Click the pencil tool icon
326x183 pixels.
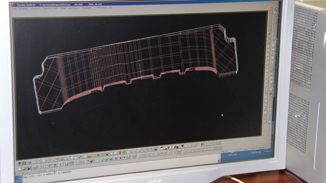67,158
